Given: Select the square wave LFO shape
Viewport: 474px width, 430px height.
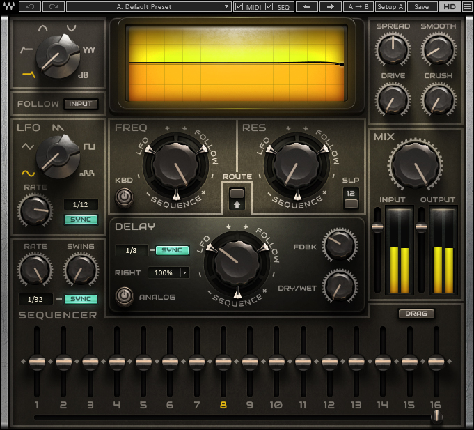Looking at the screenshot, I should click(x=90, y=146).
